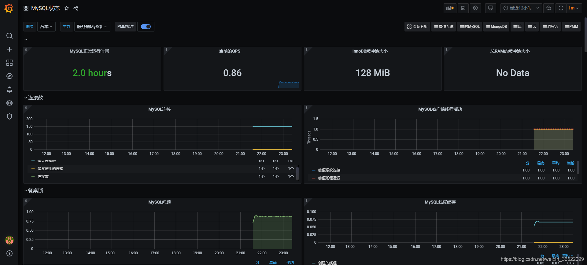Star the MySQL状态 dashboard
The width and height of the screenshot is (587, 265).
[x=67, y=8]
